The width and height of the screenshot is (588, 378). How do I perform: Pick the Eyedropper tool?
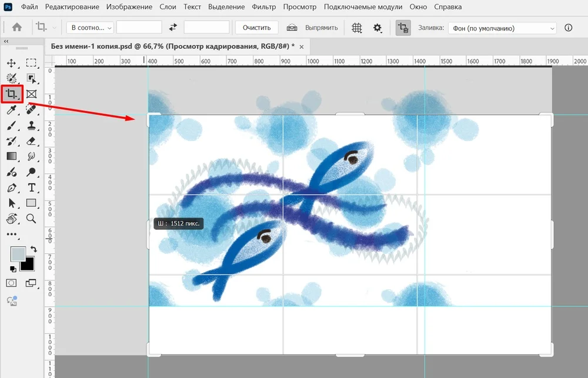11,109
